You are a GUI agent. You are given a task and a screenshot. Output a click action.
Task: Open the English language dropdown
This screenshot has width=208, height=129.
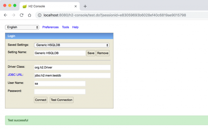click(22, 27)
